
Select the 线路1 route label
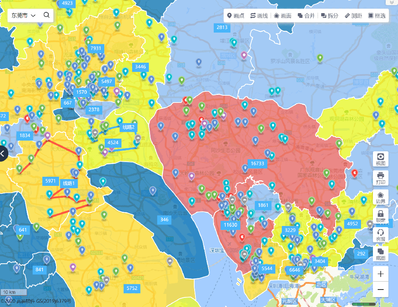click(x=69, y=183)
